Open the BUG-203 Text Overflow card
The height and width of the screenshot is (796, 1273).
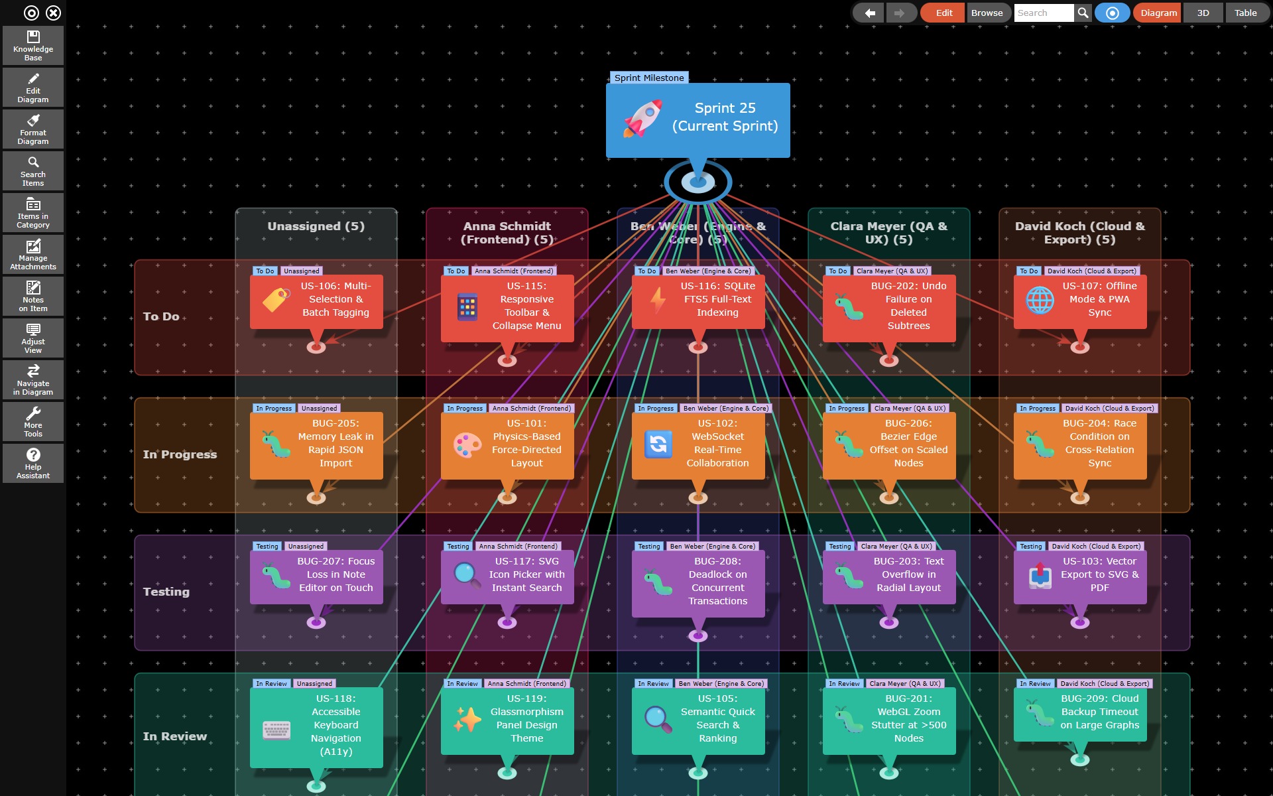click(x=889, y=576)
